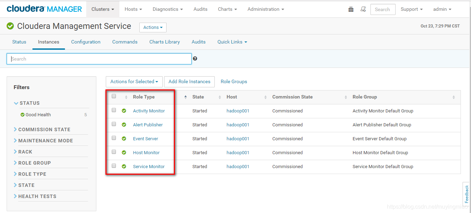Click the instances search input field
This screenshot has width=471, height=213.
pyautogui.click(x=99, y=59)
